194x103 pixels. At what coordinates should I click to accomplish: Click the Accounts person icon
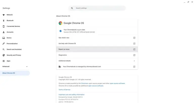(x=4, y=32)
